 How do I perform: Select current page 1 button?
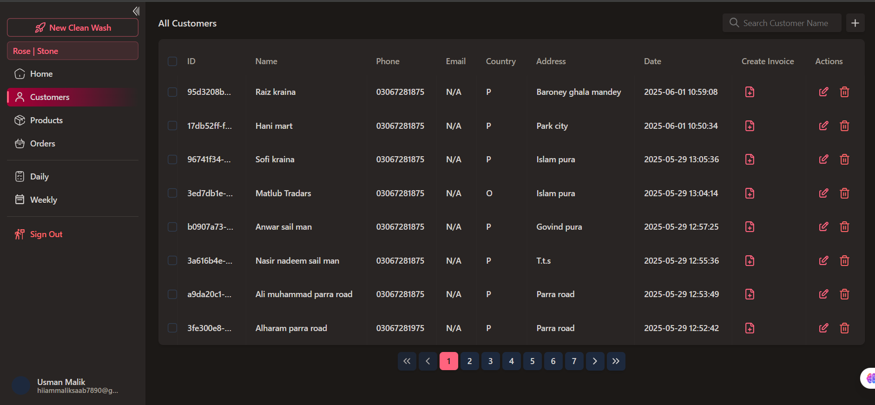click(x=448, y=361)
